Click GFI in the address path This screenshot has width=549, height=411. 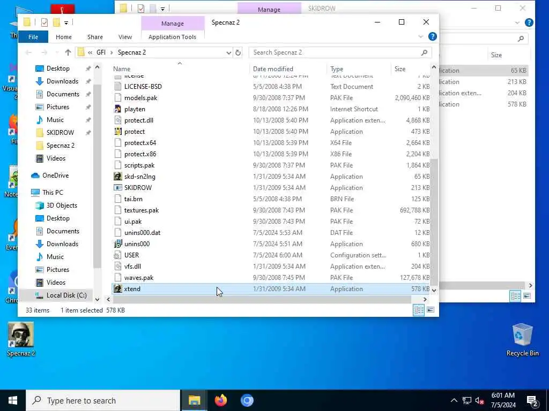pos(101,52)
